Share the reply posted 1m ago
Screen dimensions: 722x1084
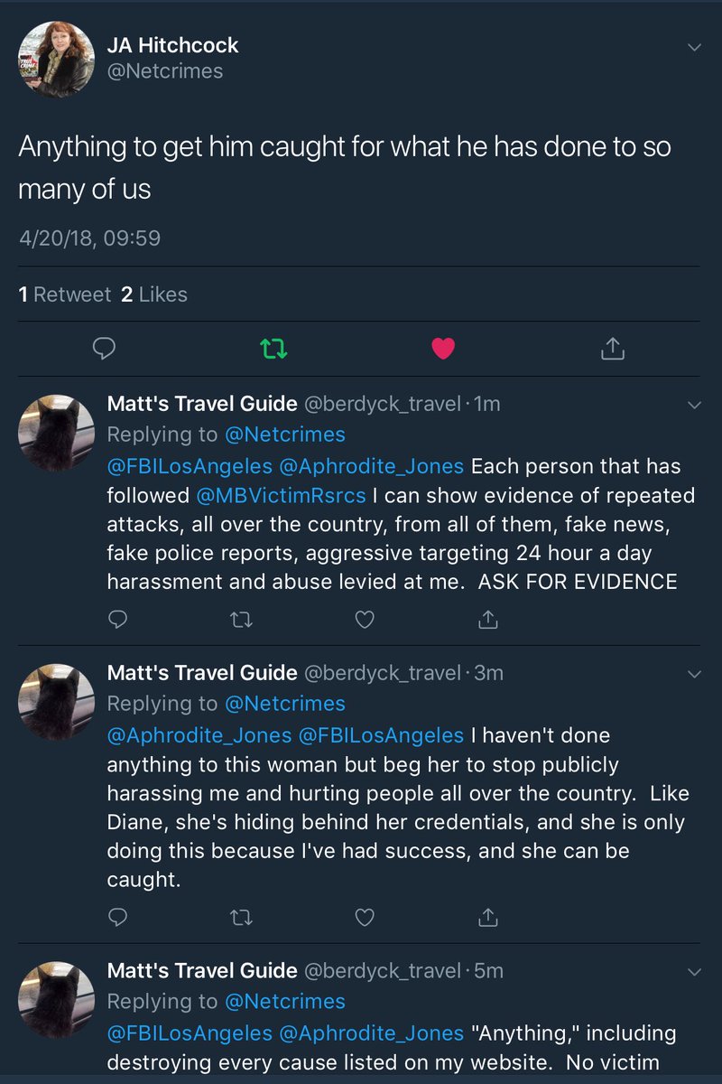coord(487,619)
